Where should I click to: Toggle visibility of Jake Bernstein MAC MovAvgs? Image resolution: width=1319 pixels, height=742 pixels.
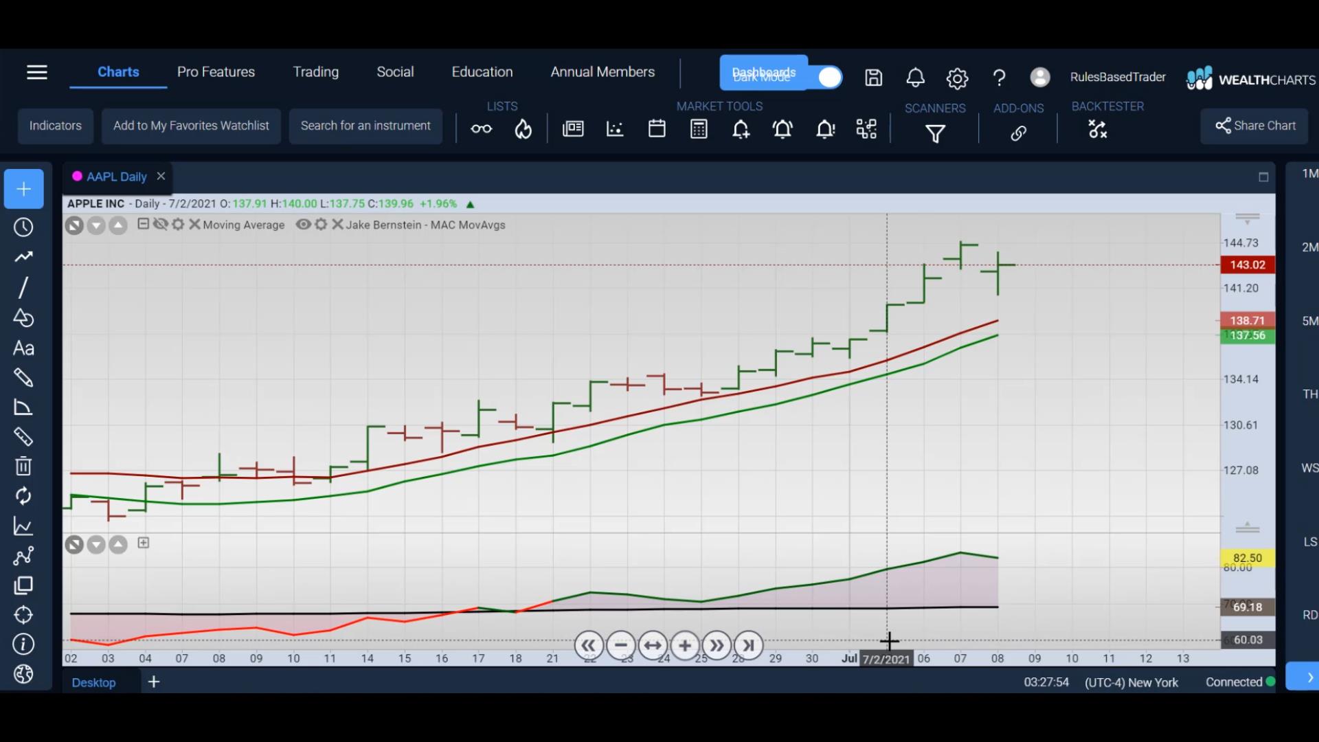303,224
